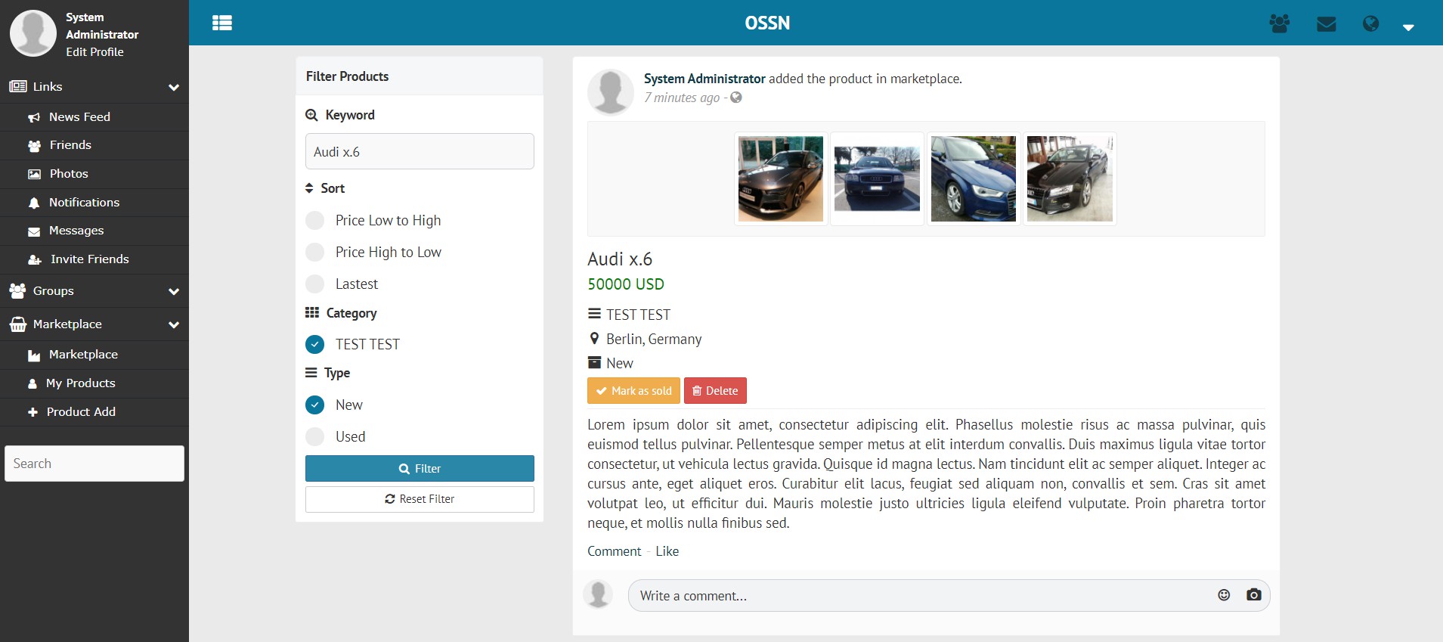Select the Used type option
Viewport: 1443px width, 642px height.
coord(314,436)
